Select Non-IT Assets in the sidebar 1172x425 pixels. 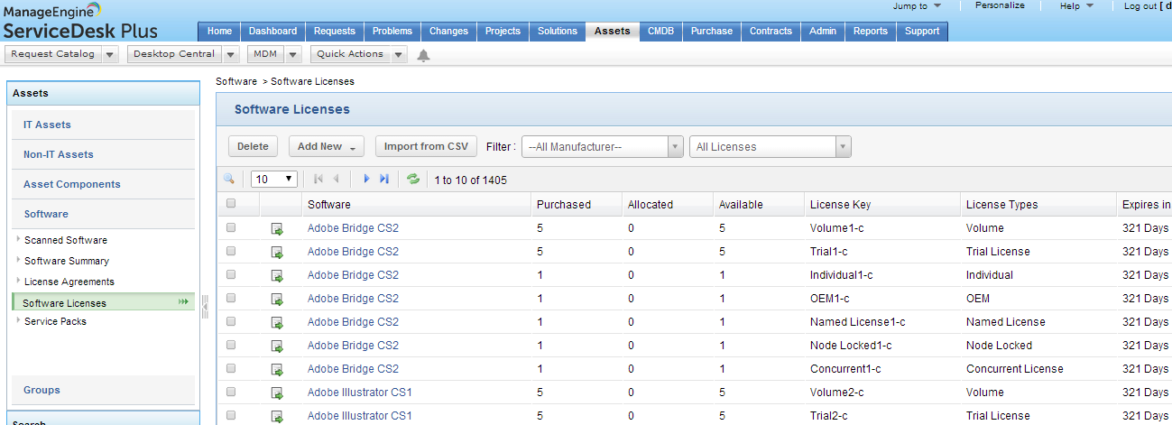tap(104, 154)
